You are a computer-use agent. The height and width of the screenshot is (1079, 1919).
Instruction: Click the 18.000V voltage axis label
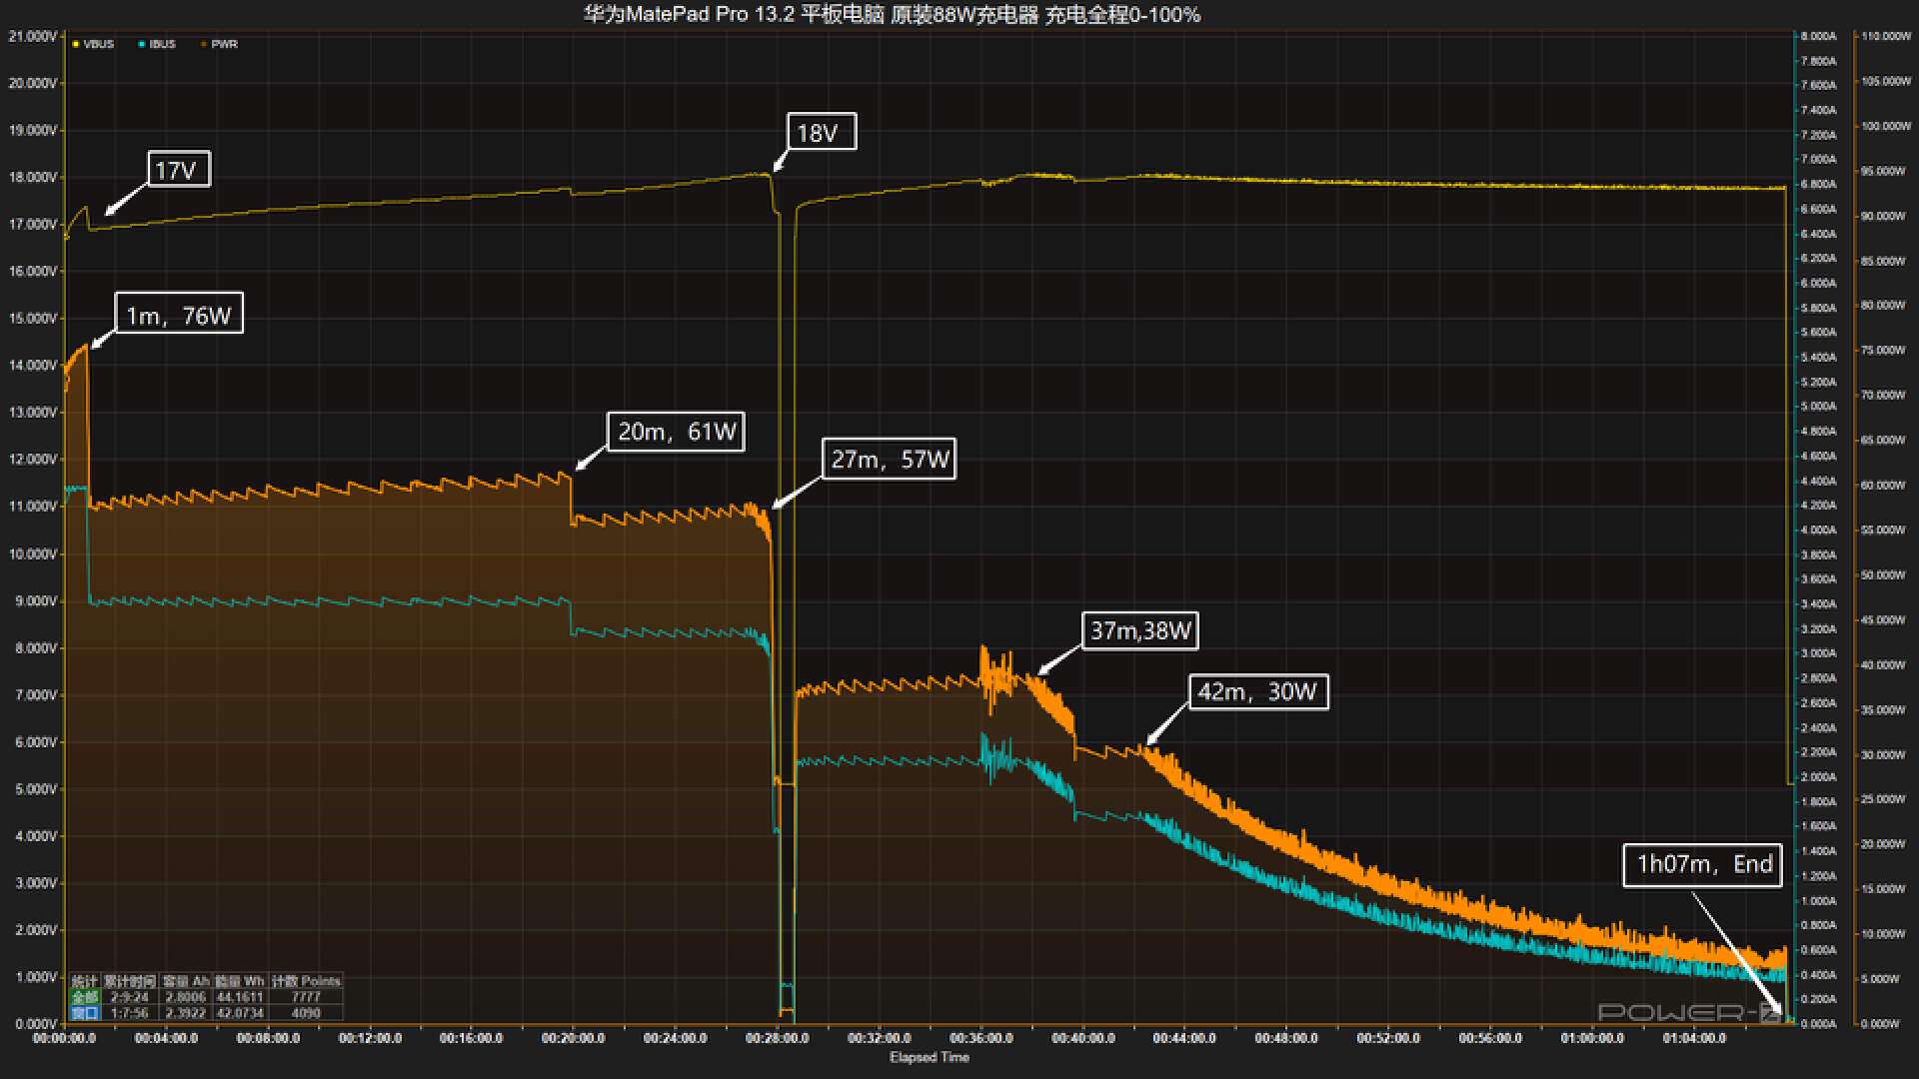coord(33,177)
